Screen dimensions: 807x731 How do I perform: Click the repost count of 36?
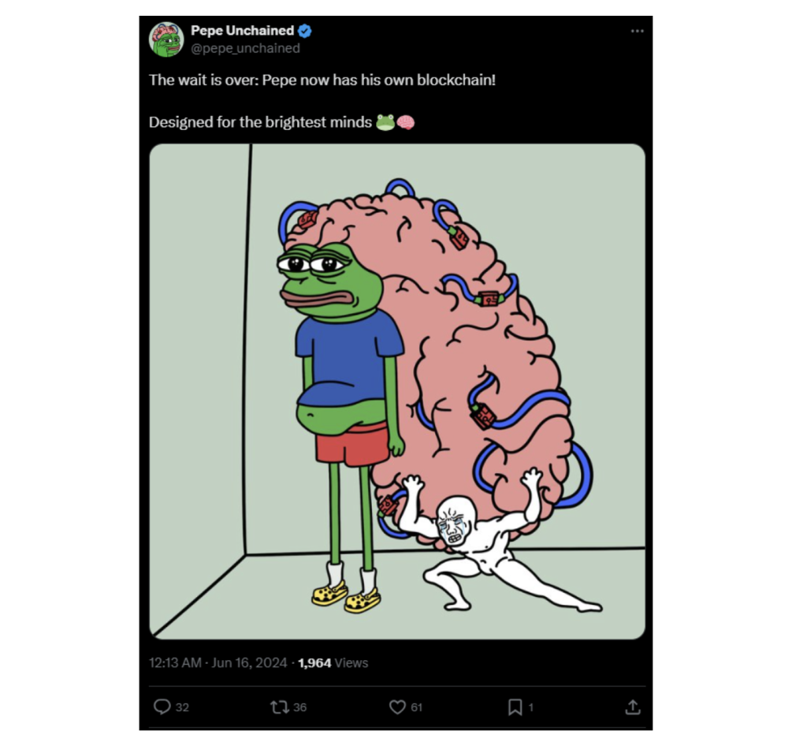[x=299, y=707]
